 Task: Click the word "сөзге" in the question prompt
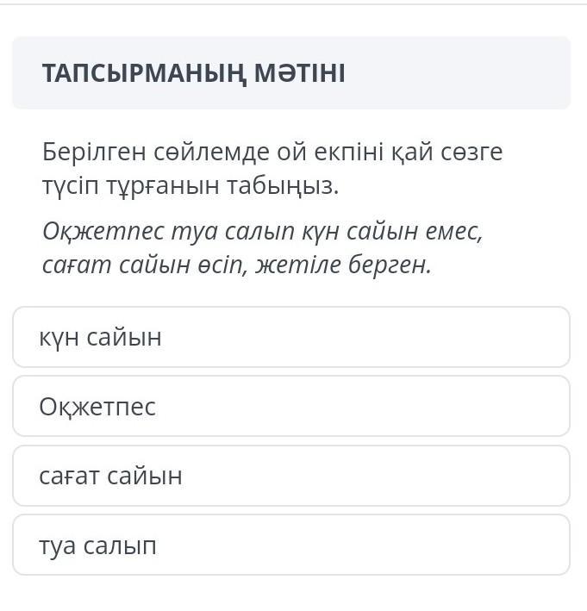pos(471,153)
